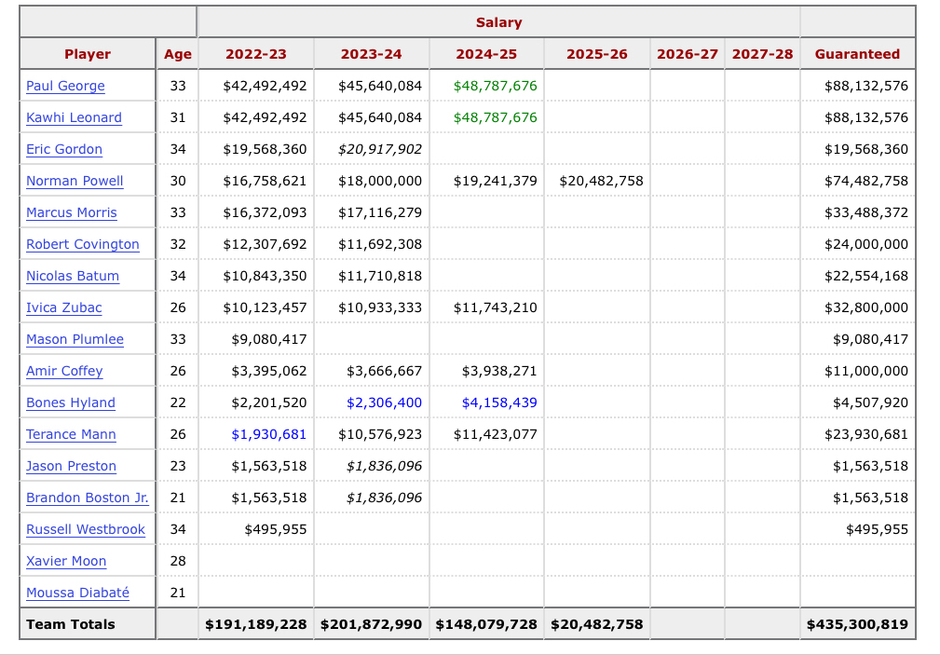
Task: Click the $435,300,819 guaranteed total
Action: click(857, 624)
